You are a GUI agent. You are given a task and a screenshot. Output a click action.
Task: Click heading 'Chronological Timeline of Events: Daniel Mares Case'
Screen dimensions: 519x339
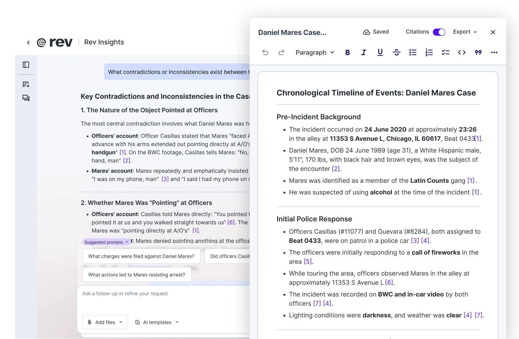click(x=376, y=93)
